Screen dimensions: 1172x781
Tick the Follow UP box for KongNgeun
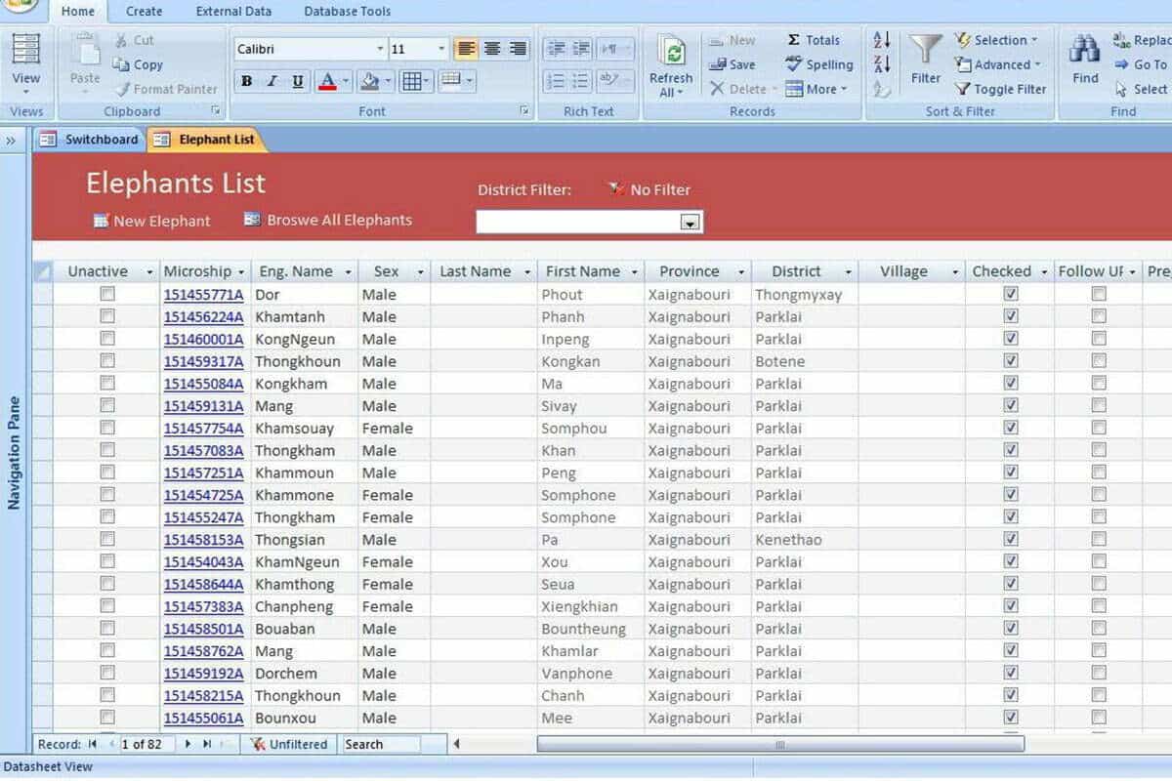(1099, 339)
